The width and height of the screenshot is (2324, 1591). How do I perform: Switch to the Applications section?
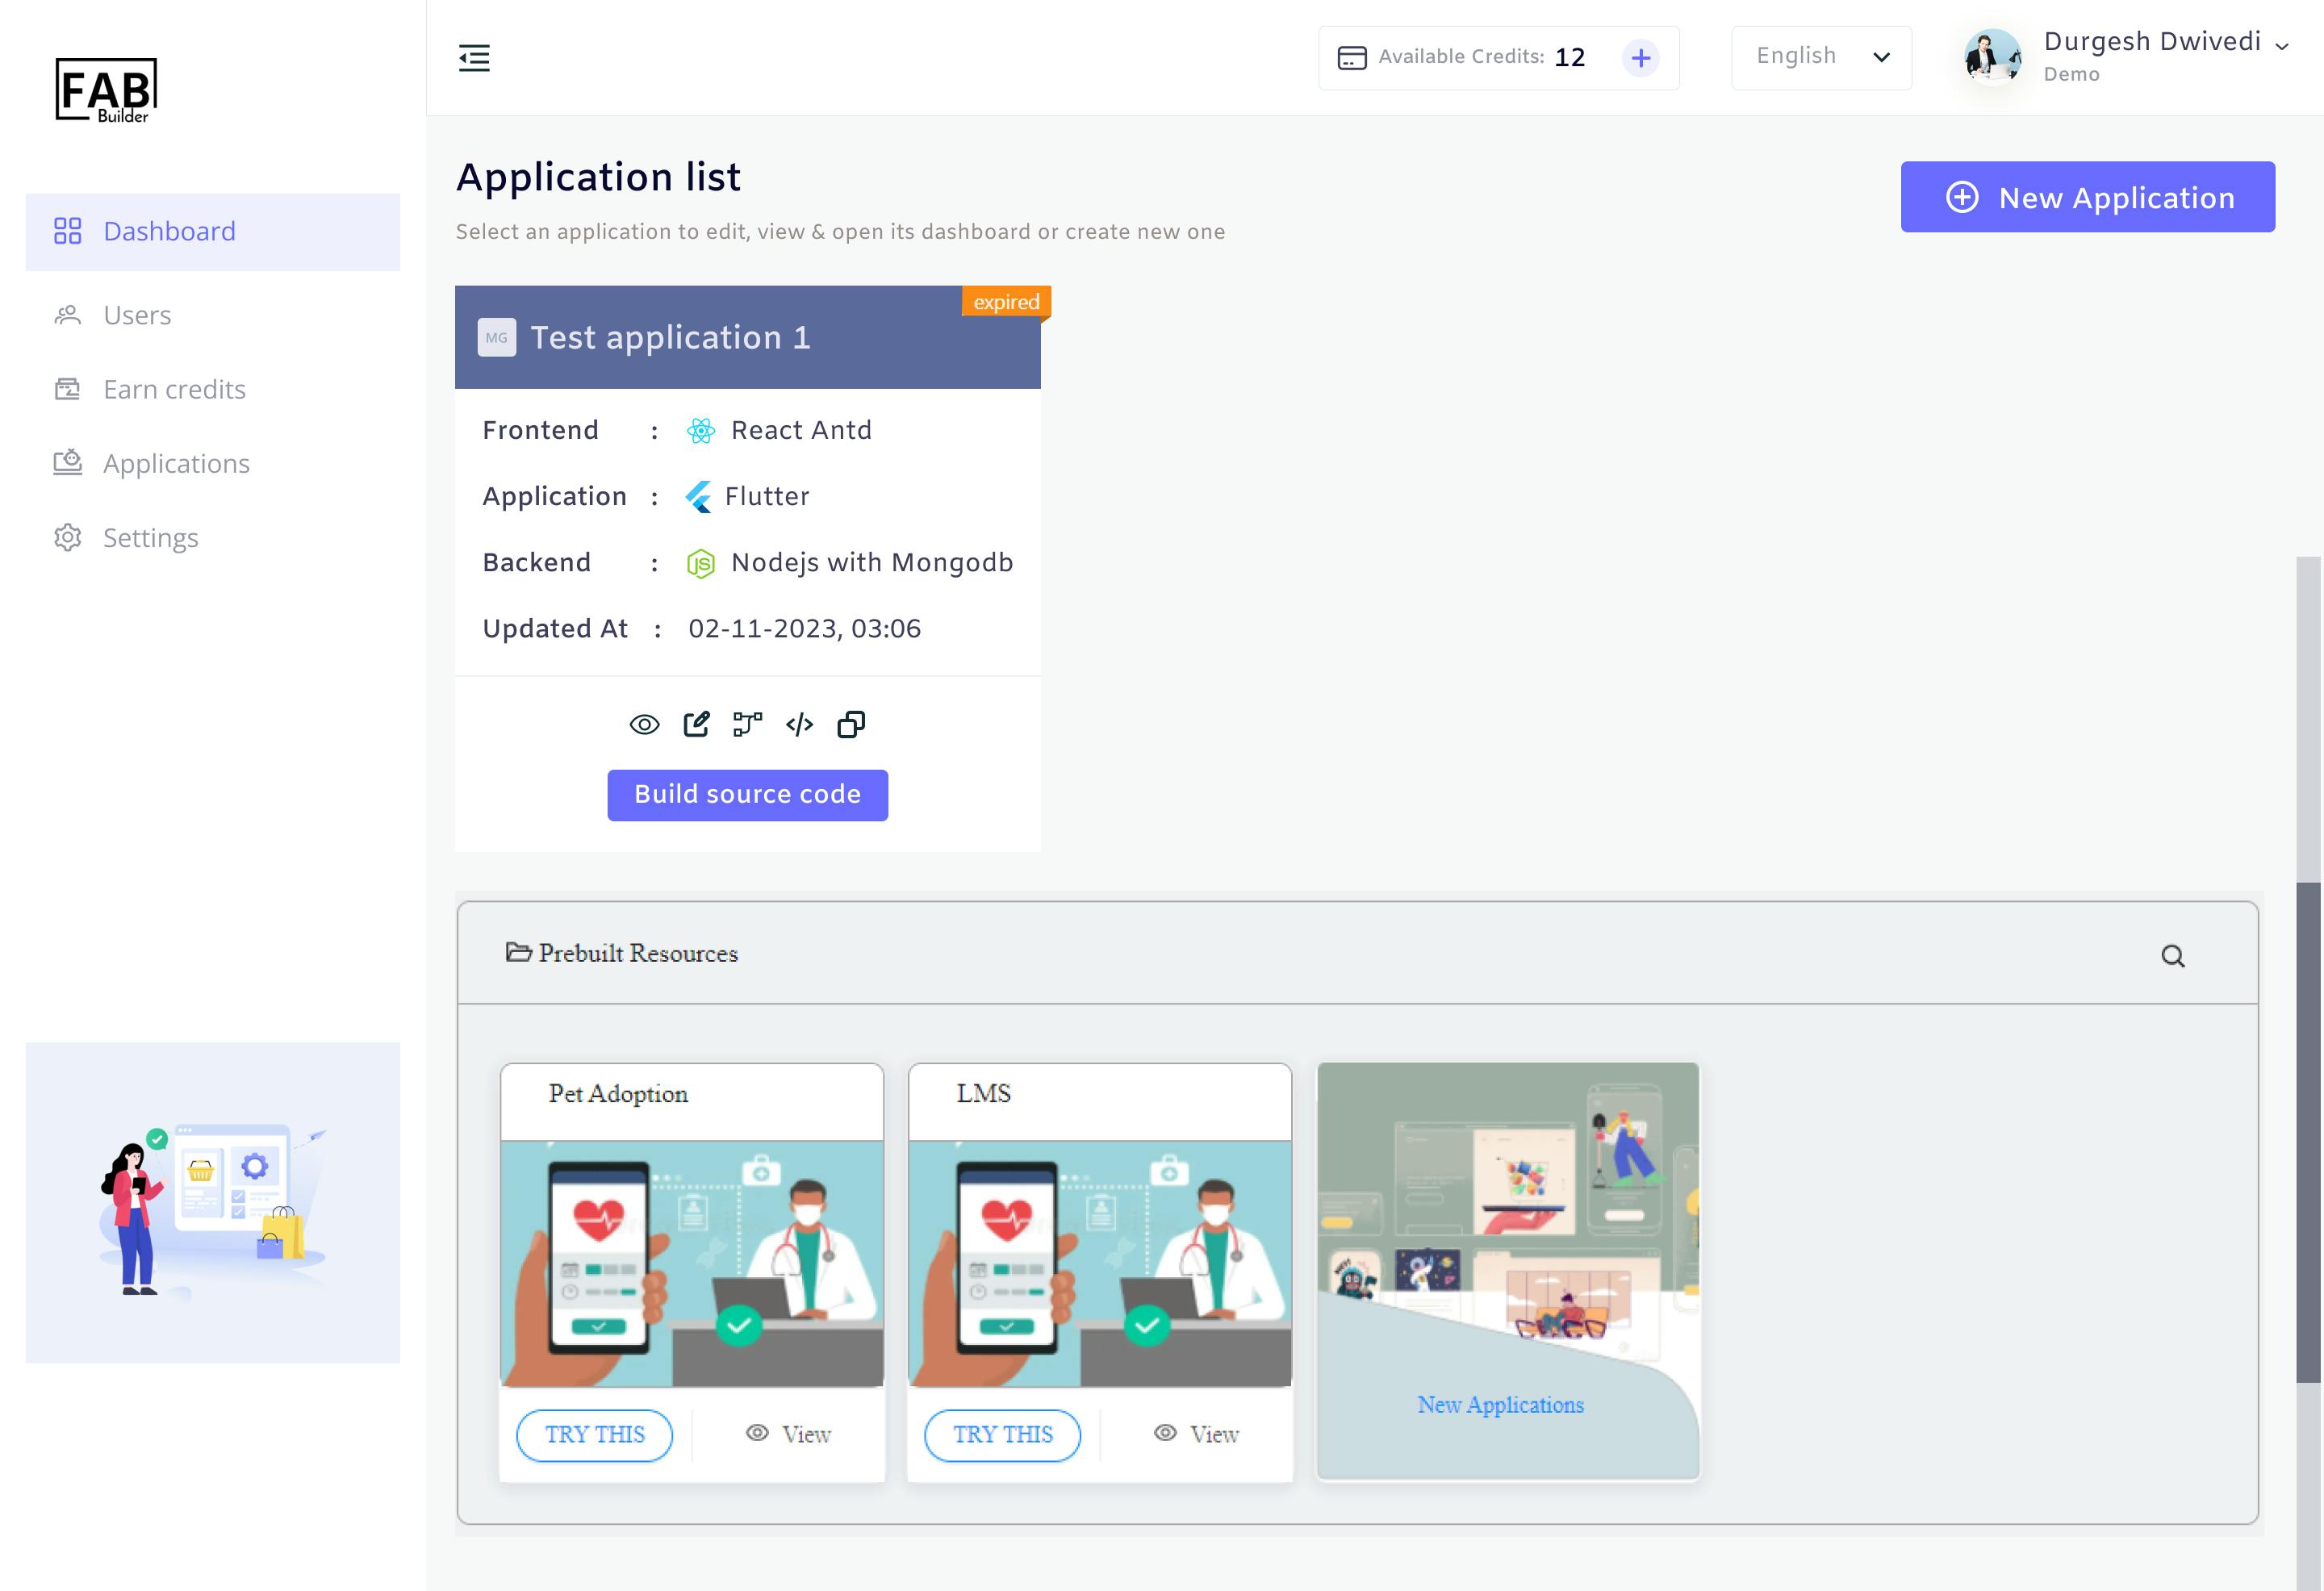pos(176,463)
